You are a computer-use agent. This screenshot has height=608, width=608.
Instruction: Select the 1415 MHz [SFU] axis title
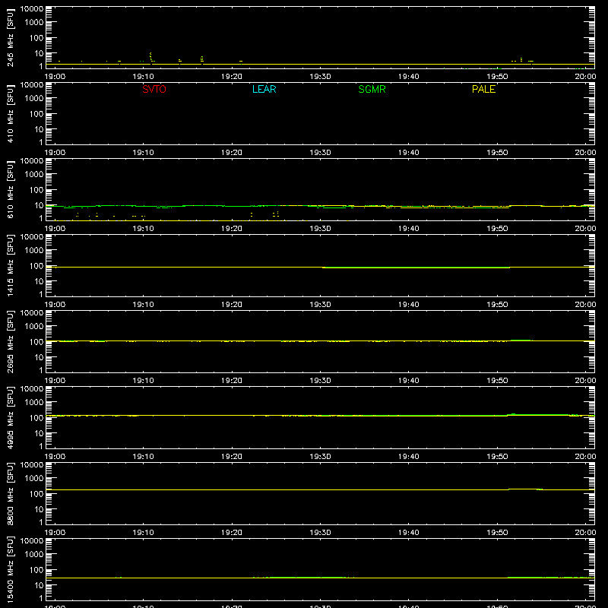pyautogui.click(x=11, y=266)
